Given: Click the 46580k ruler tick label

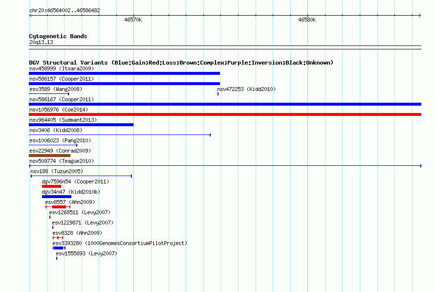Looking at the screenshot, I should pos(307,20).
